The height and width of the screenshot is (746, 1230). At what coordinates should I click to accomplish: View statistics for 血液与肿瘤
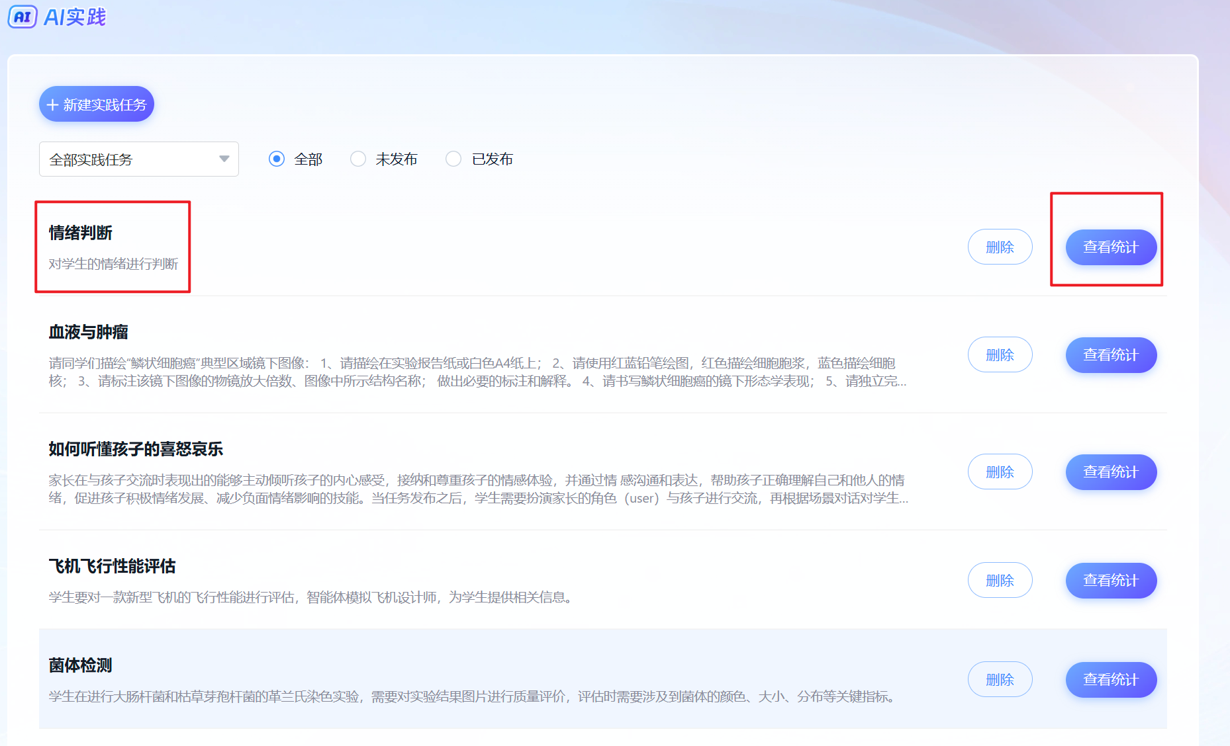(1110, 355)
